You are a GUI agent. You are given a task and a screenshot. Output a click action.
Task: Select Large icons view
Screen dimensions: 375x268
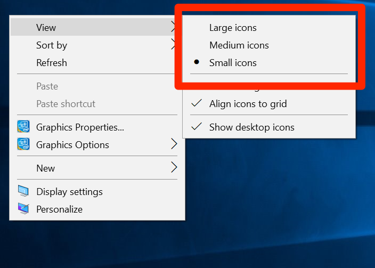tap(269, 28)
